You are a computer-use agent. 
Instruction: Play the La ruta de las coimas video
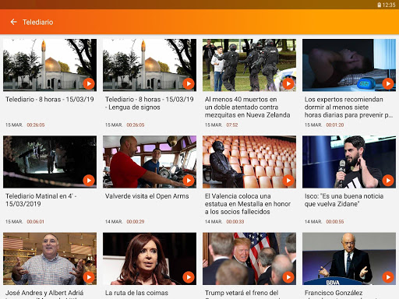(189, 277)
